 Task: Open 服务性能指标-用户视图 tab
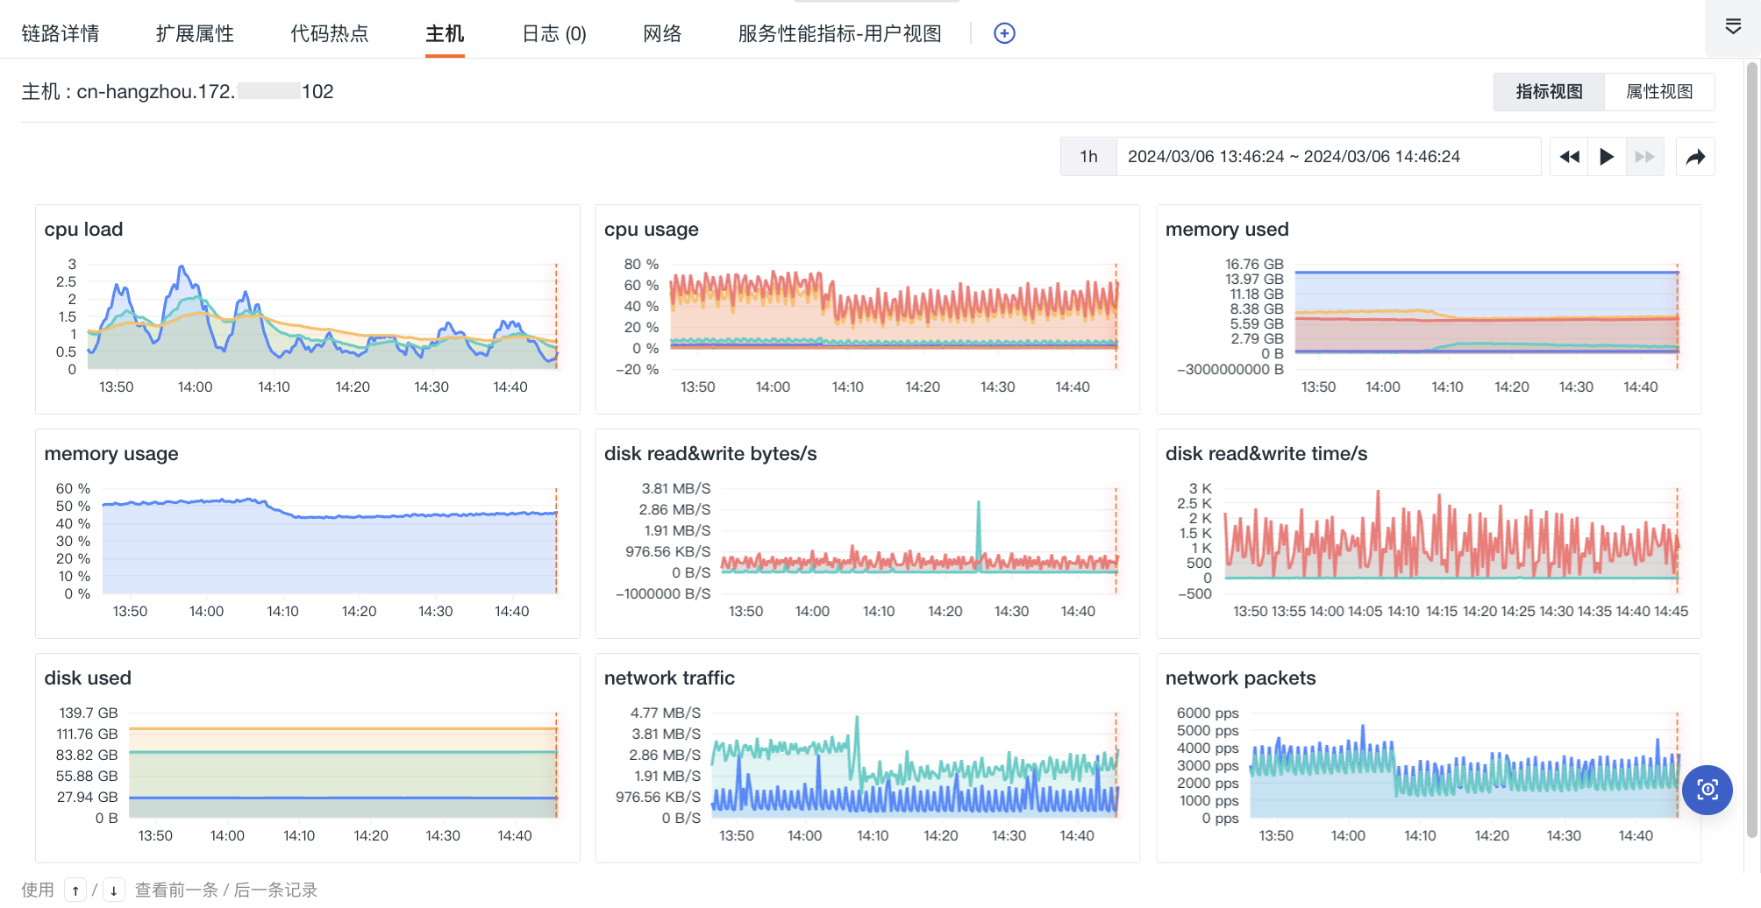(839, 33)
